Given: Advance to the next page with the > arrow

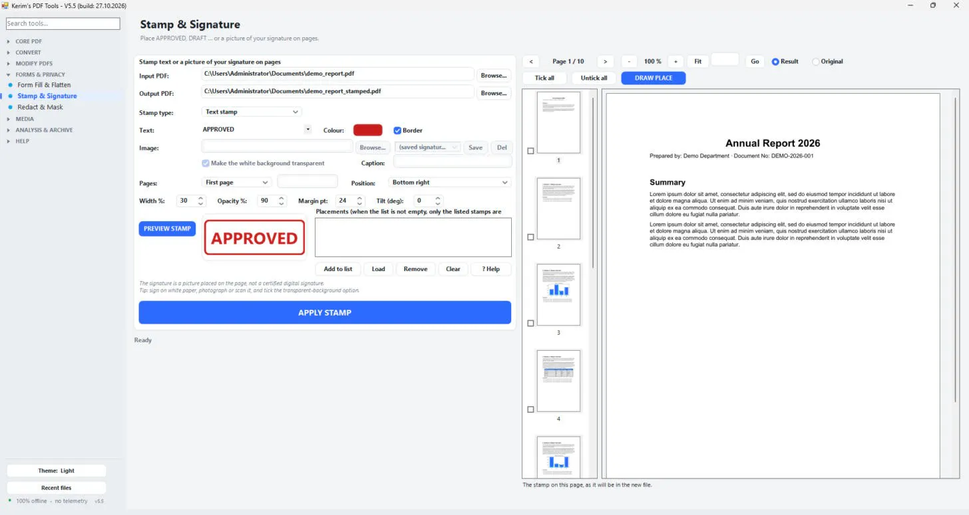Looking at the screenshot, I should tap(605, 61).
